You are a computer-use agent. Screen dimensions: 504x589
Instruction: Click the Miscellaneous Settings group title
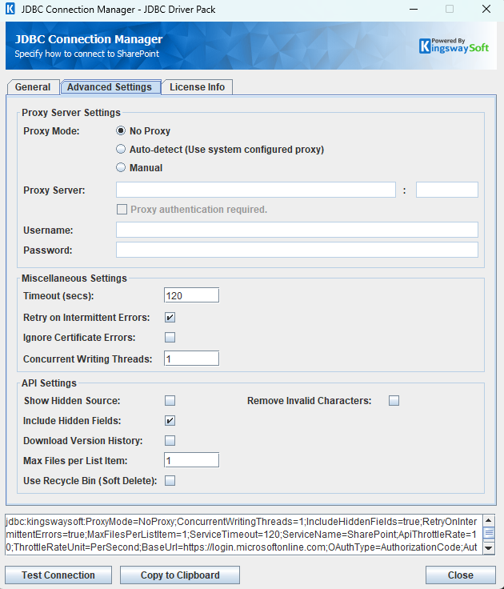coord(74,278)
